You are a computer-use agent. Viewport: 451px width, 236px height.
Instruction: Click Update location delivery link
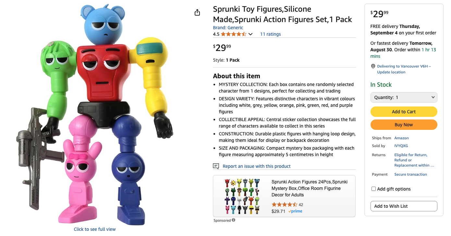(x=391, y=72)
